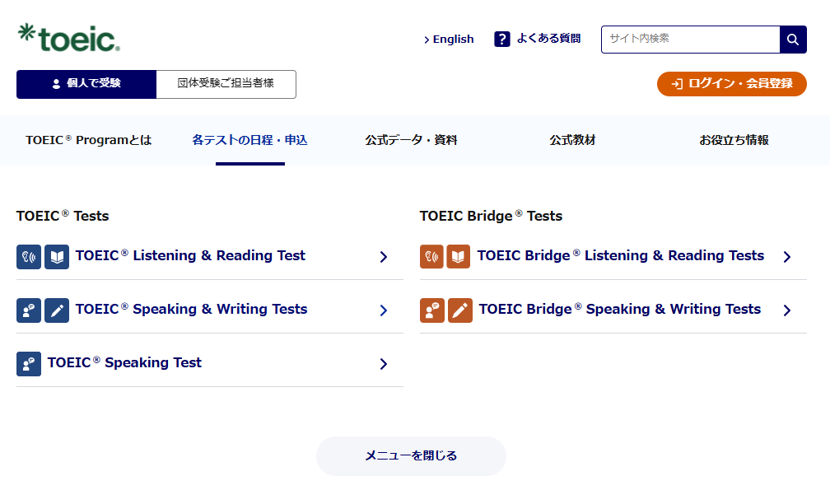The image size is (830, 490).
Task: Open chevron for TOEIC Bridge Listening & Reading Tests
Action: pyautogui.click(x=787, y=257)
